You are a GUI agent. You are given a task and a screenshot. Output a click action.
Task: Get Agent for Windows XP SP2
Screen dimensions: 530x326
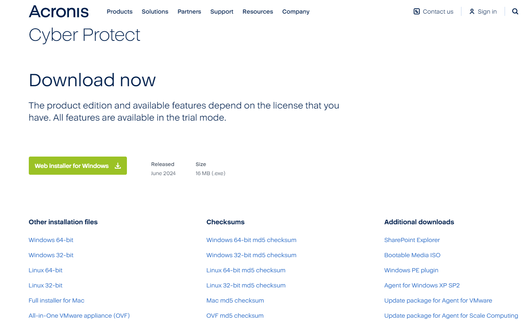pos(422,285)
